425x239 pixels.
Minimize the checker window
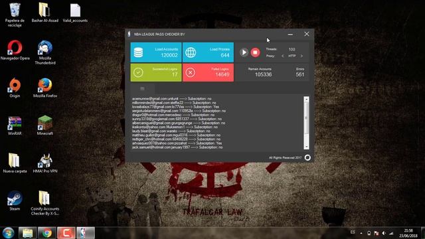point(290,35)
